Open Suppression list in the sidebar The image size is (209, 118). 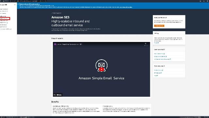(3, 27)
